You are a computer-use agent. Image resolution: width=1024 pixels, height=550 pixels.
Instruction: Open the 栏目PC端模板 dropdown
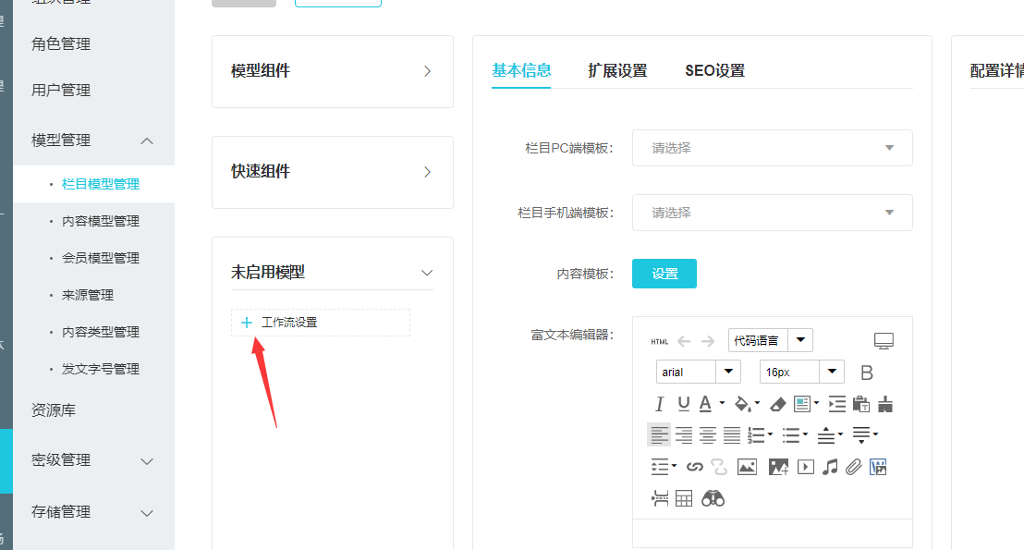772,148
